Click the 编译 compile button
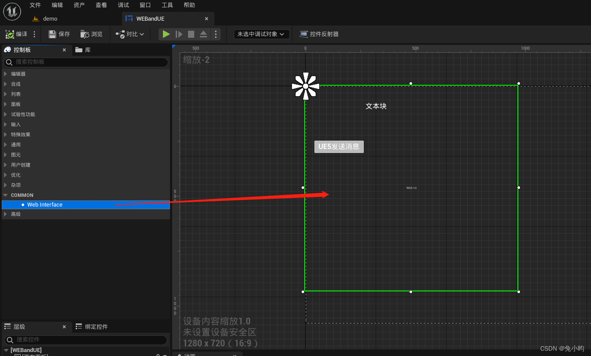 [x=16, y=34]
